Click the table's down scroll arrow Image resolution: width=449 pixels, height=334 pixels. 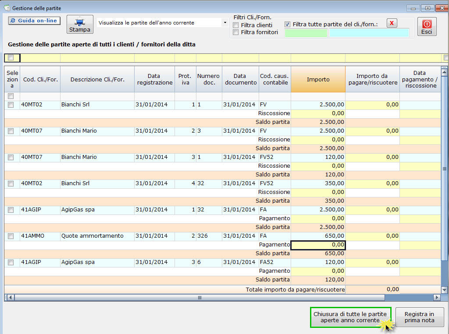[444, 290]
